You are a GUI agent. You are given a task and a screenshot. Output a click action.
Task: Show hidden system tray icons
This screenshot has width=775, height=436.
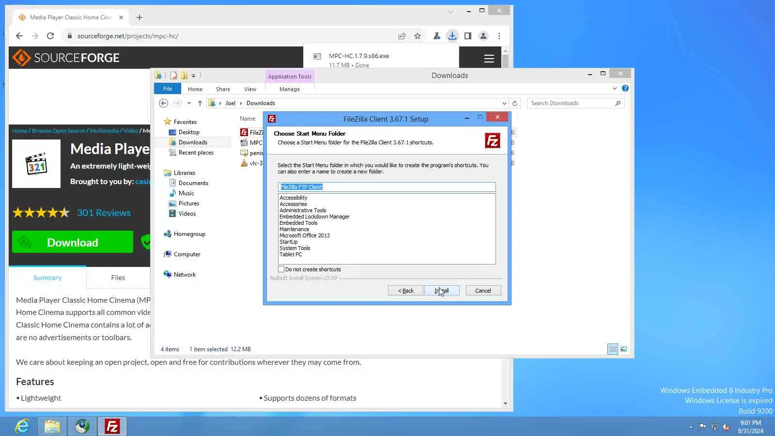(x=691, y=427)
